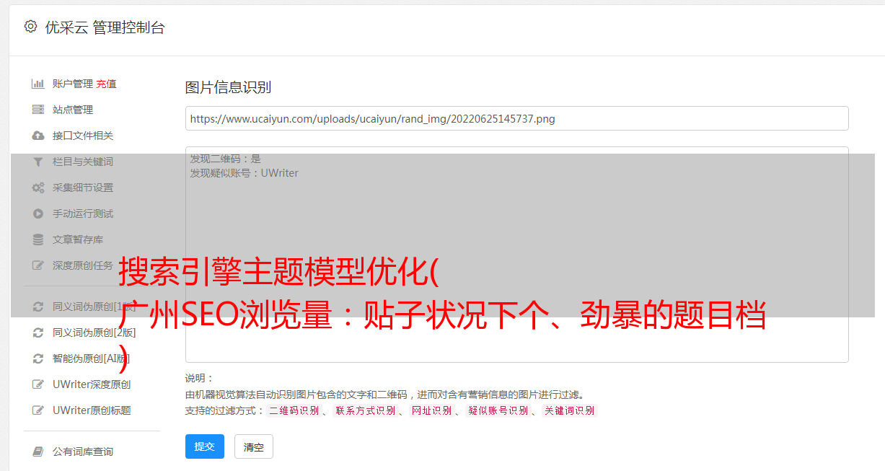
Task: Click the blue 提交 button
Action: [x=205, y=446]
